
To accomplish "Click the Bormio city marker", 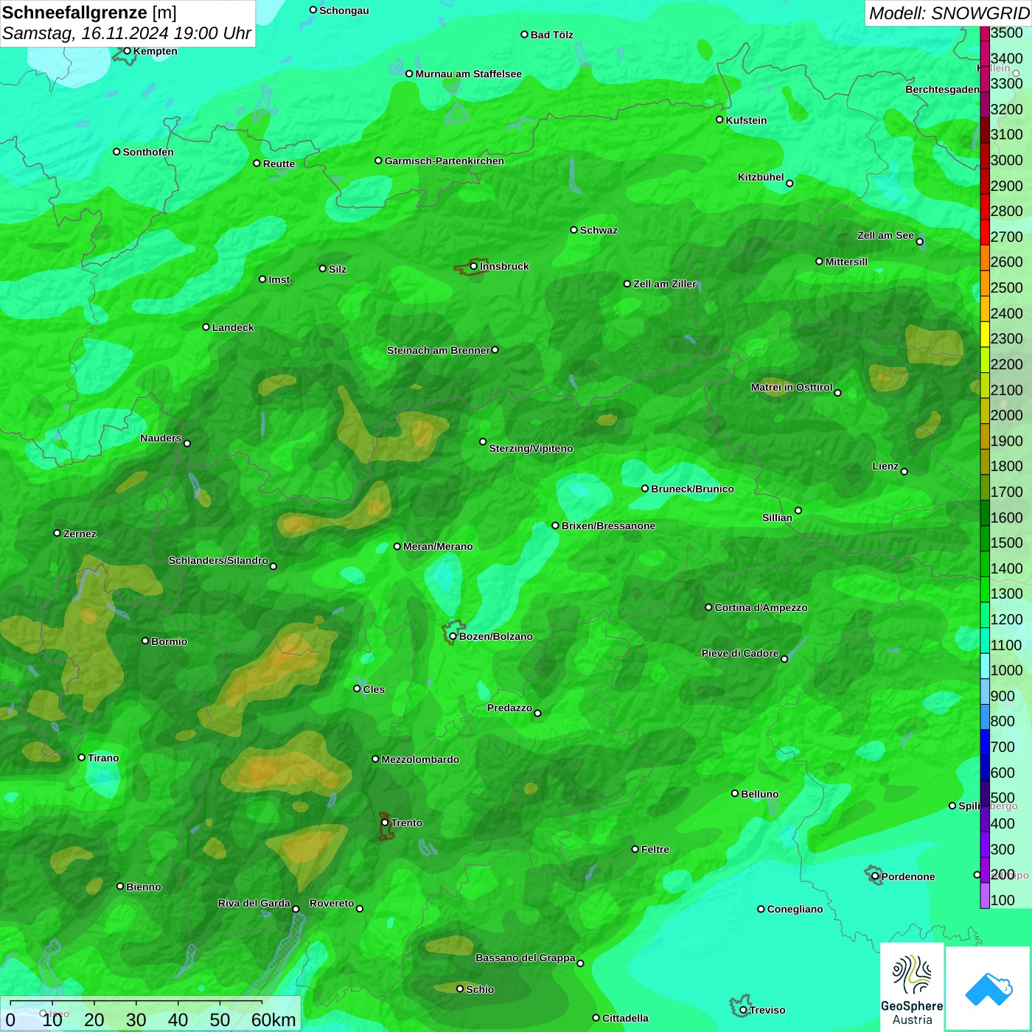I will (x=145, y=641).
